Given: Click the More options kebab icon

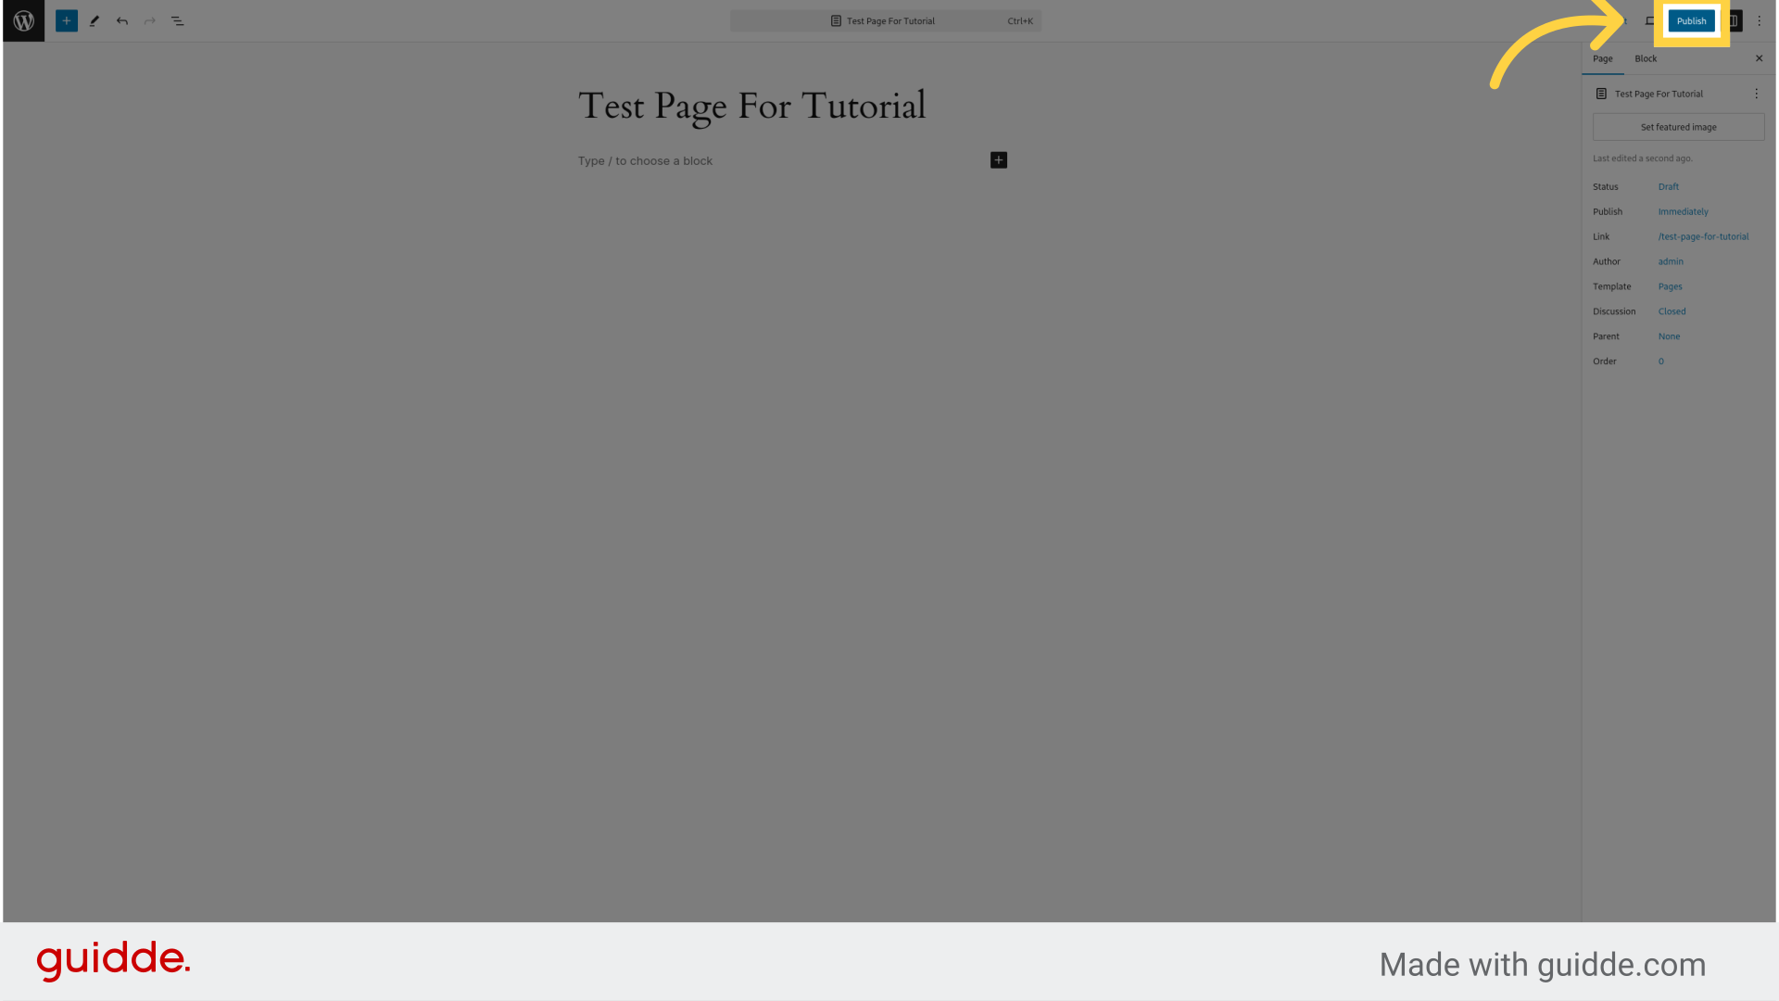Looking at the screenshot, I should (x=1760, y=19).
